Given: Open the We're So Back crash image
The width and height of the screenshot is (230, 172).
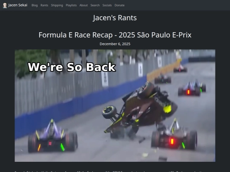Looking at the screenshot, I should pos(115,106).
